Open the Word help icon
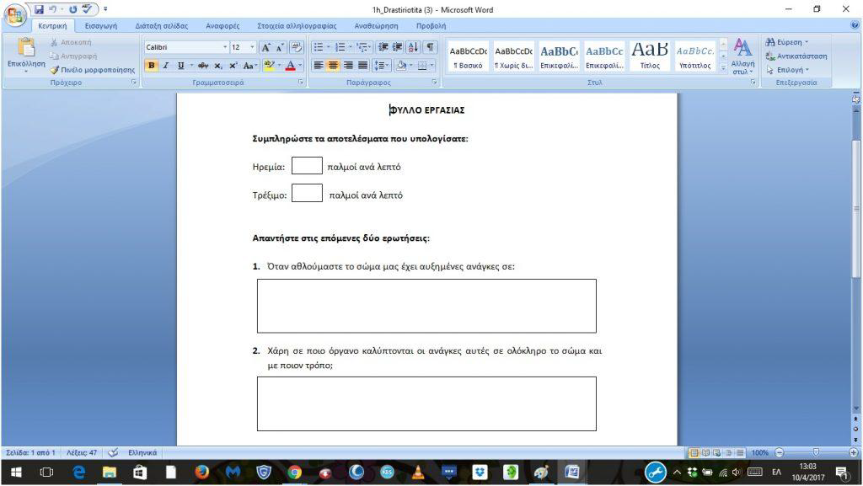 pyautogui.click(x=855, y=25)
